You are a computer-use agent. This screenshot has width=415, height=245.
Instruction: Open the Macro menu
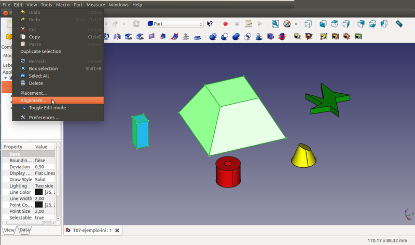[x=62, y=5]
